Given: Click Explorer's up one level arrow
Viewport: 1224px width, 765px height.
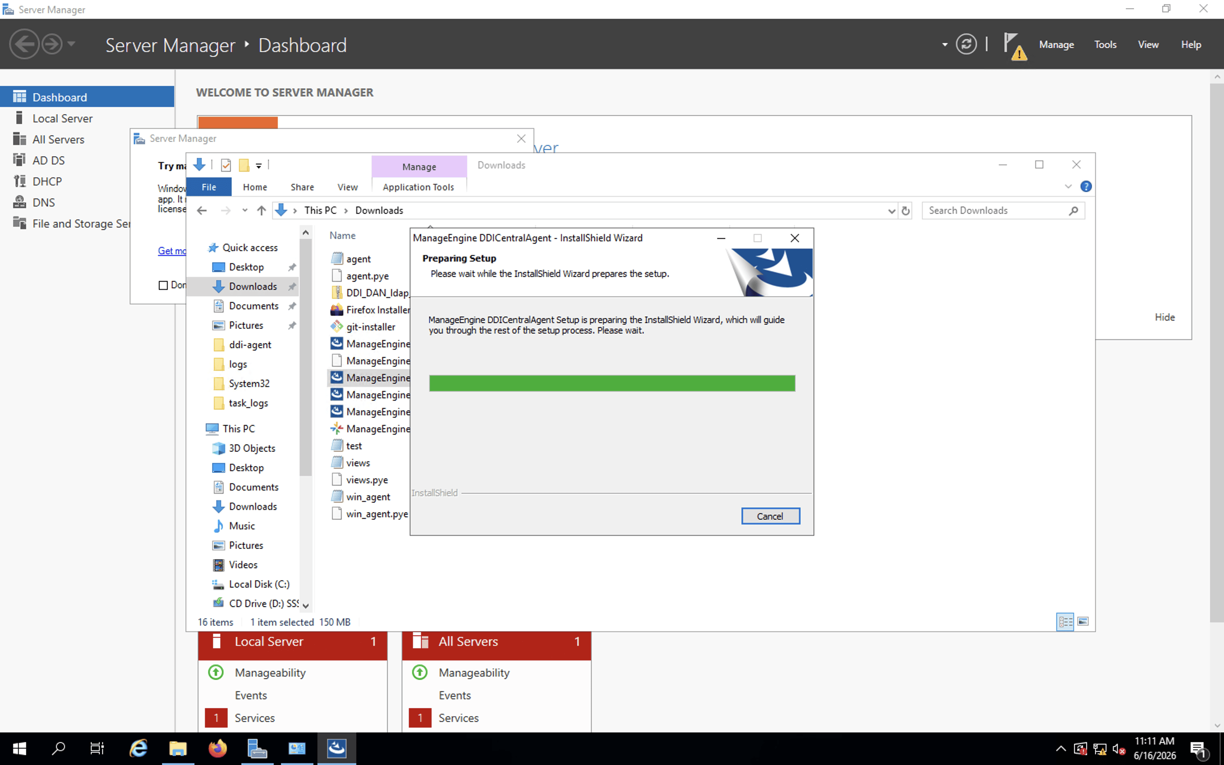Looking at the screenshot, I should (x=261, y=210).
